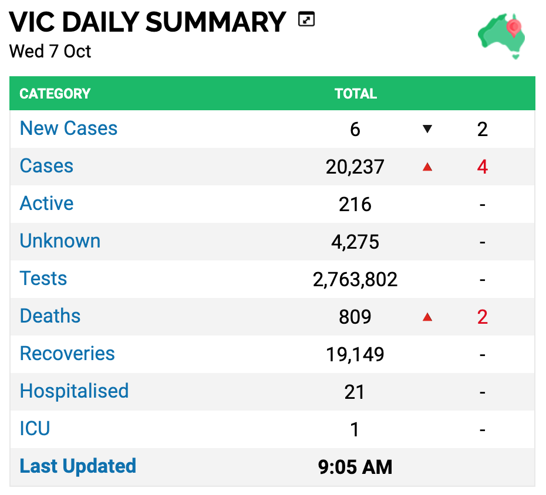Open the New Cases link
546x495 pixels.
pyautogui.click(x=69, y=128)
